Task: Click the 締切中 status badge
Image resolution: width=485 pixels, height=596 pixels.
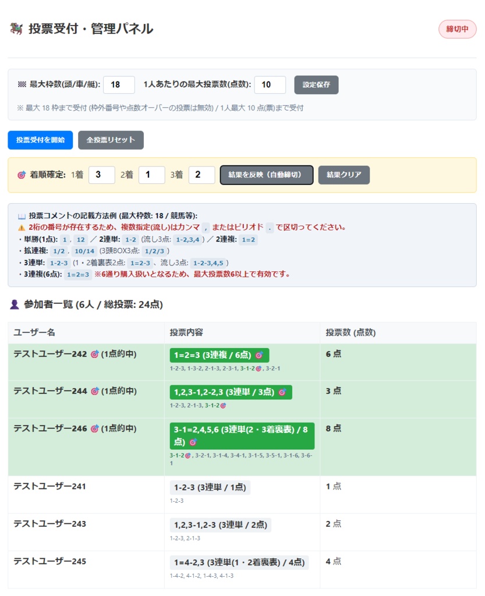Action: [457, 29]
